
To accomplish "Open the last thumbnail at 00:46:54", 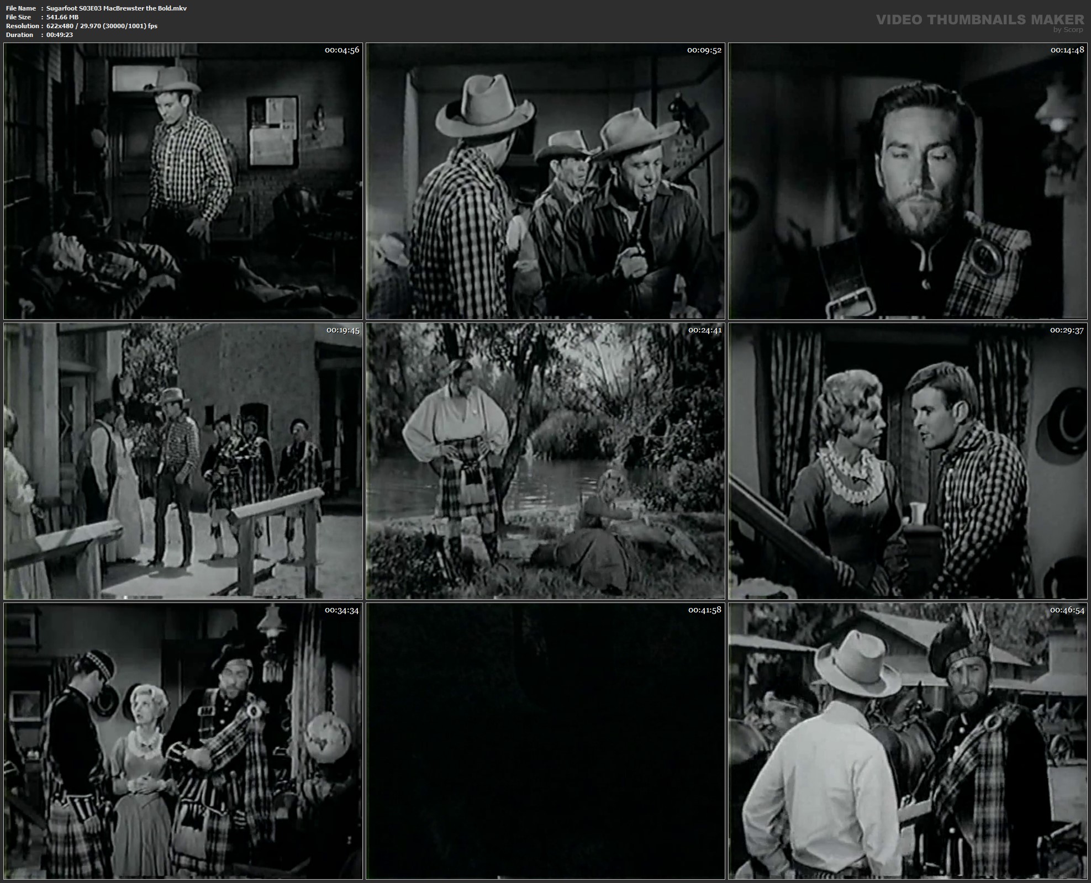I will pos(908,741).
